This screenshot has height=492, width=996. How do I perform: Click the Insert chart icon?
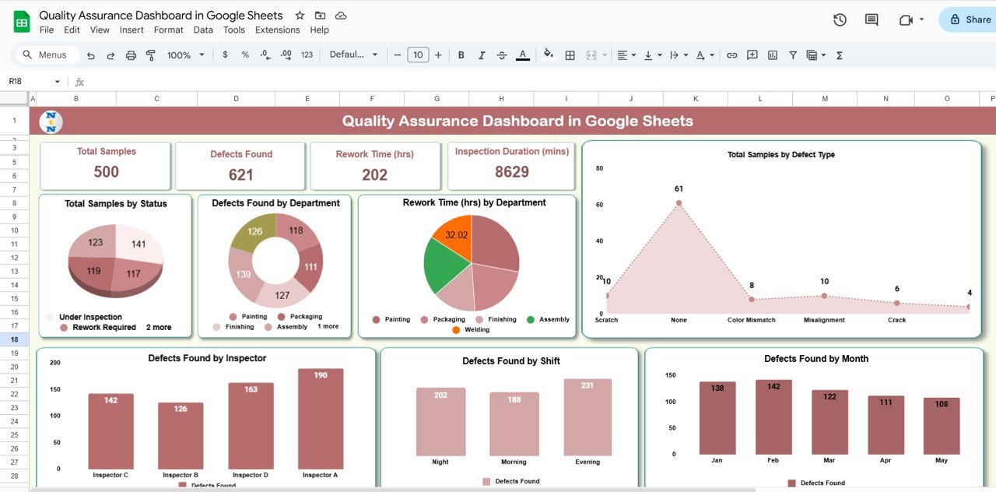(773, 55)
